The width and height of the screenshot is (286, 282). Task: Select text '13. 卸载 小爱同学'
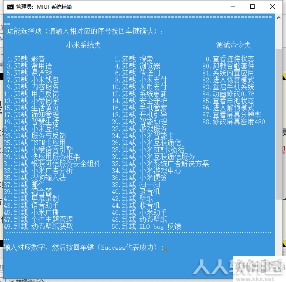[x=31, y=101]
